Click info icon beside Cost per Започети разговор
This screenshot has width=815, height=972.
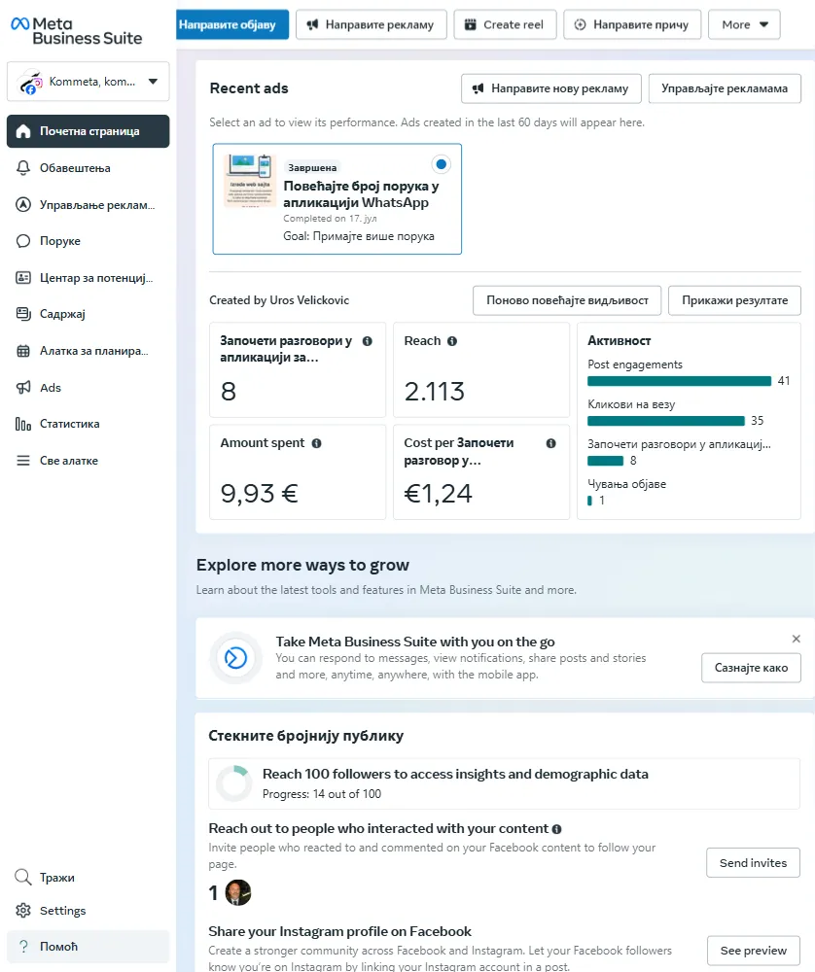[550, 443]
